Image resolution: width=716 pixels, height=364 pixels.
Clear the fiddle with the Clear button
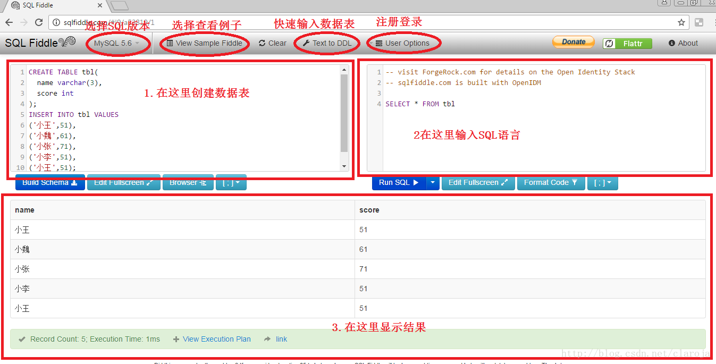coord(273,43)
